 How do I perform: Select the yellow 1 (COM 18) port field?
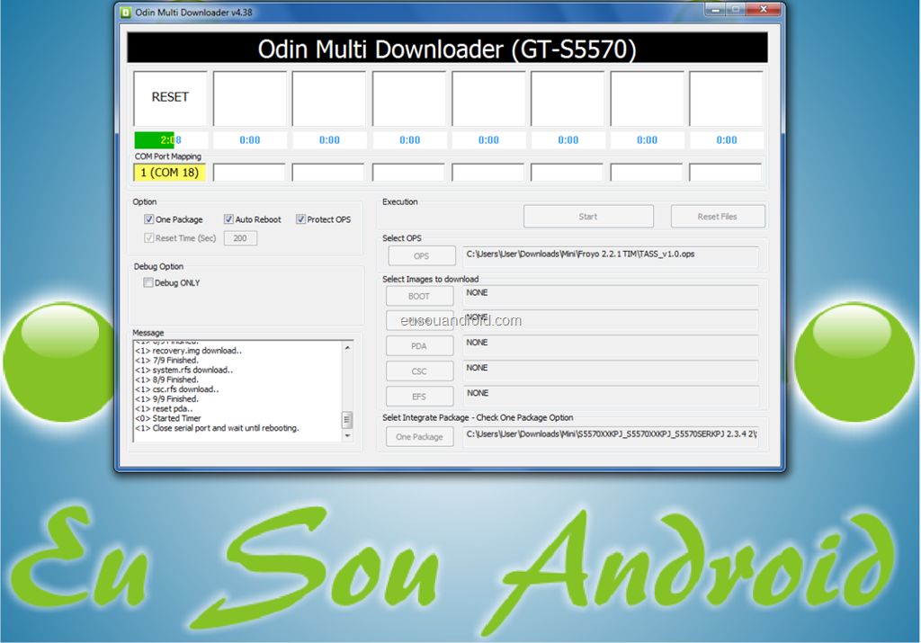coord(170,173)
